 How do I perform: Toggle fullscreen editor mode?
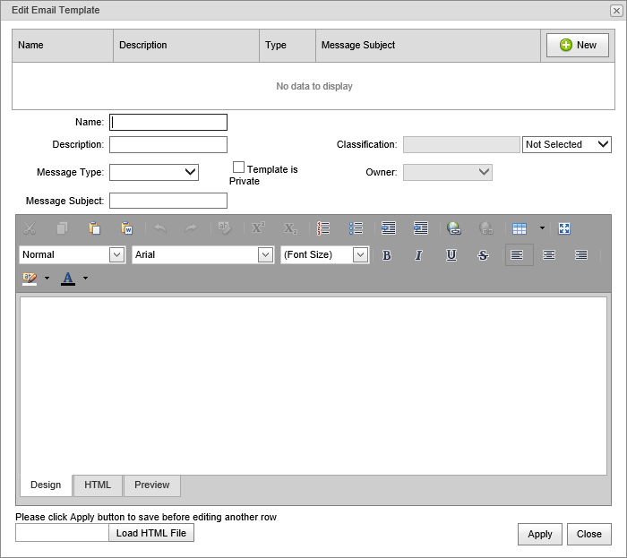(564, 228)
